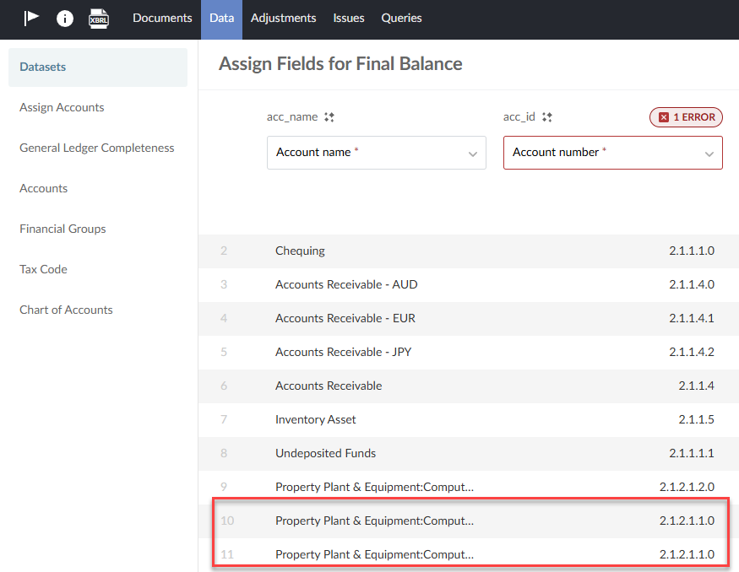Click account id 2.1.2.1.1.0 in row 11
The height and width of the screenshot is (572, 739).
(687, 555)
